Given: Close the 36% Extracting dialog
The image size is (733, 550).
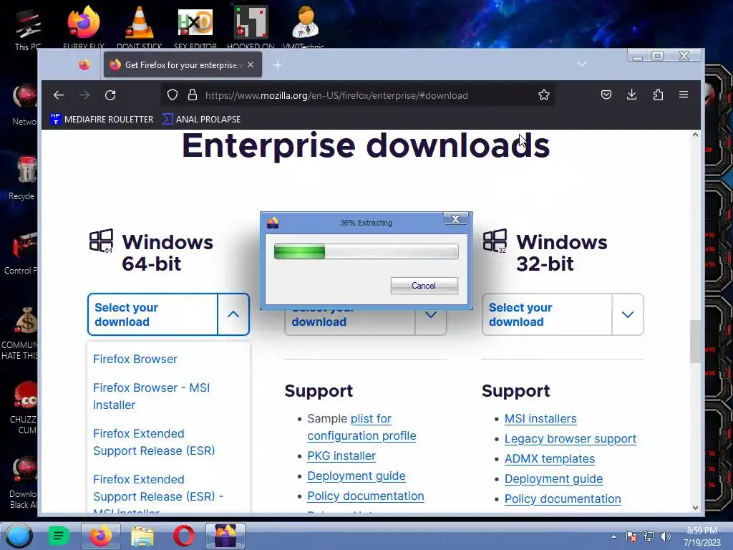Looking at the screenshot, I should (x=455, y=219).
